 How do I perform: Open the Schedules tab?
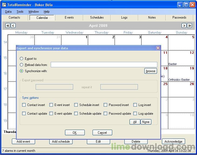97,17
